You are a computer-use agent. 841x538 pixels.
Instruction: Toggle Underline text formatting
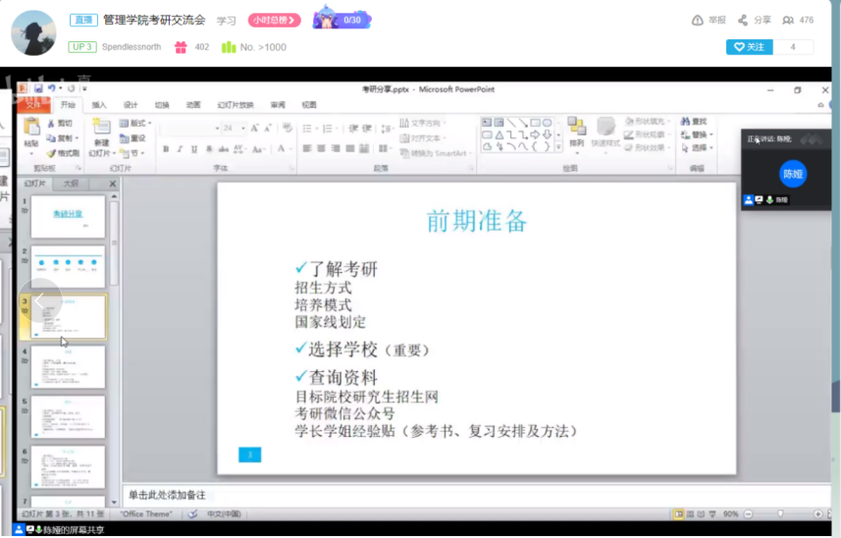point(194,149)
